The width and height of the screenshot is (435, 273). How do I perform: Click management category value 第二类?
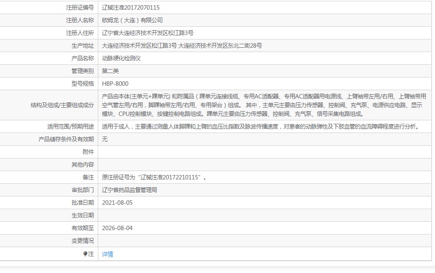click(110, 71)
